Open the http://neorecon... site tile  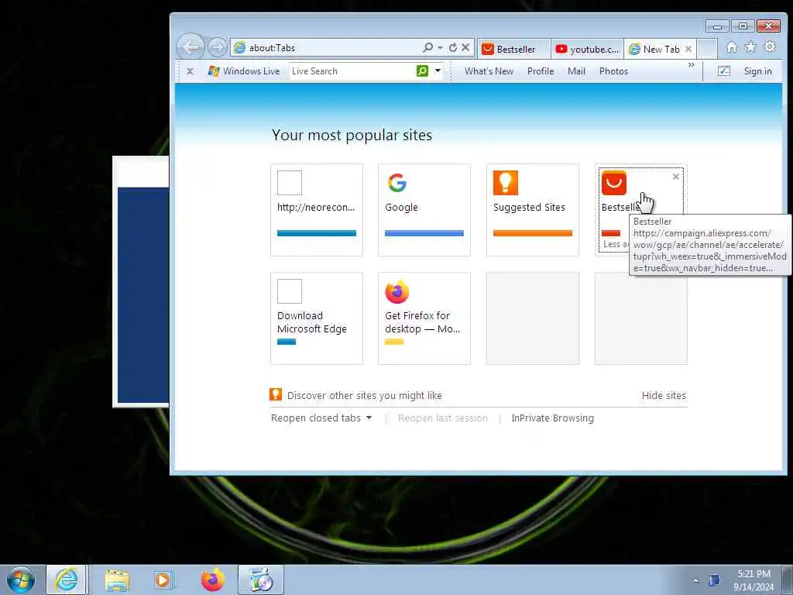pyautogui.click(x=317, y=210)
